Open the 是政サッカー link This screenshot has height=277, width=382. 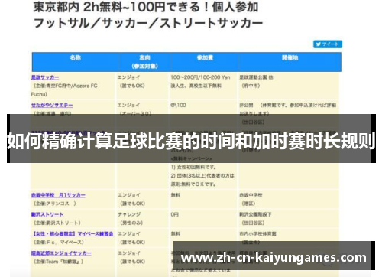pyautogui.click(x=45, y=77)
